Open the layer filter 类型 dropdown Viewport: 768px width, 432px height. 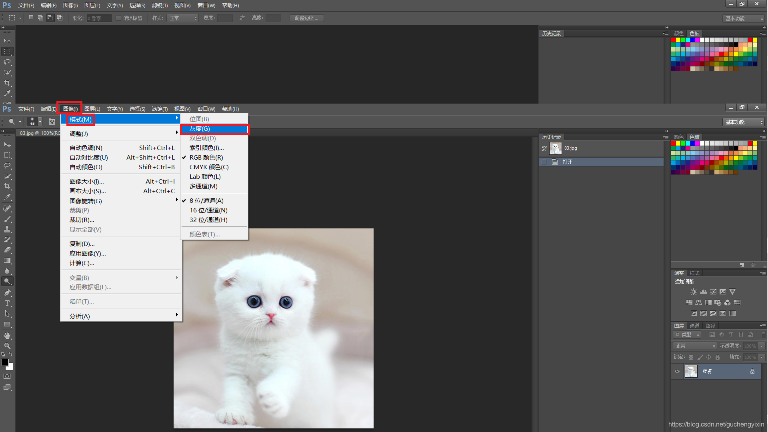[x=687, y=335]
